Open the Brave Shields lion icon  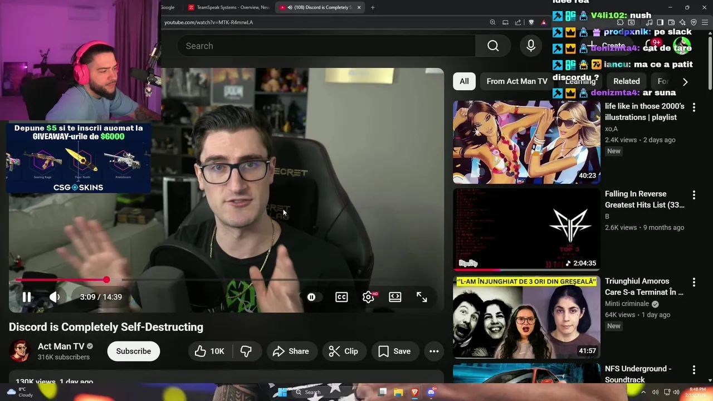pos(531,22)
